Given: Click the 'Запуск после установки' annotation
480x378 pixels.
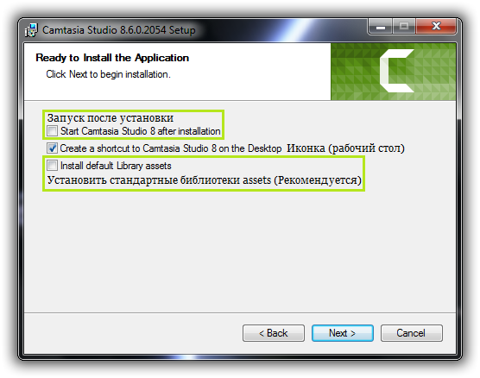Looking at the screenshot, I should click(111, 118).
